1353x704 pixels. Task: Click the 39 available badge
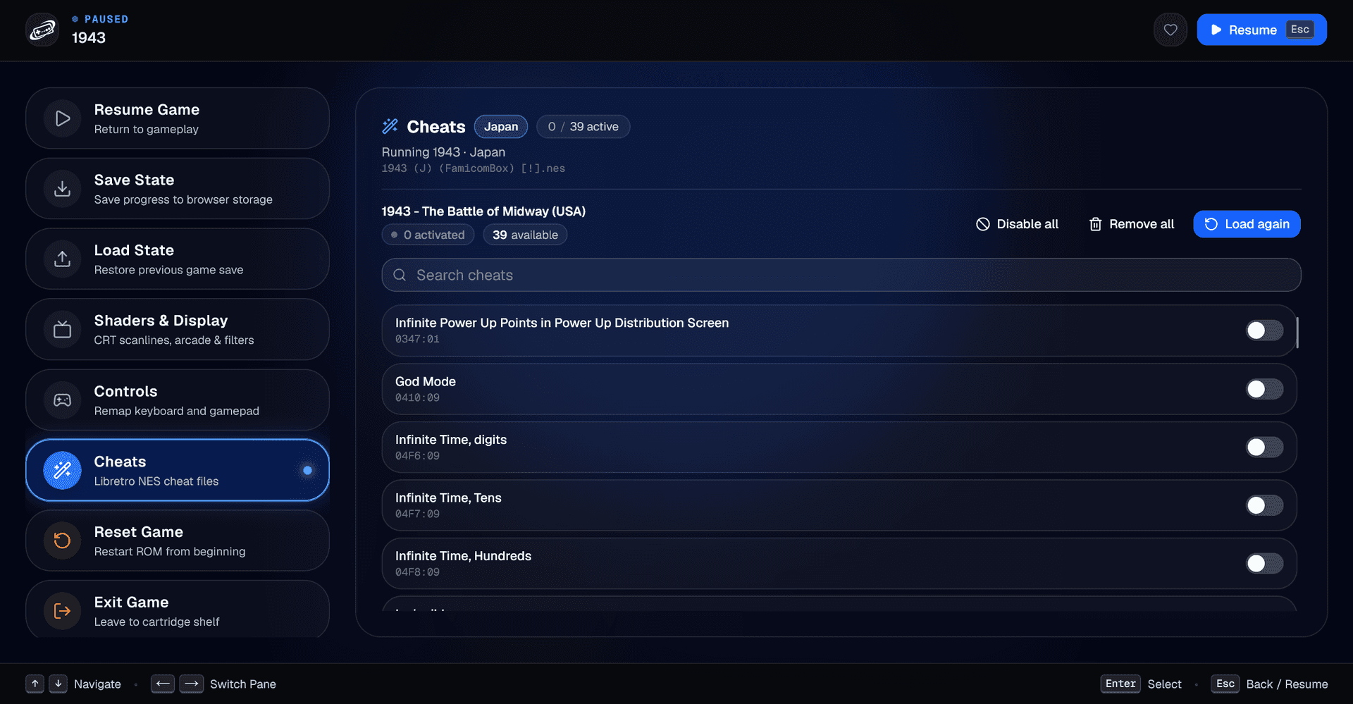525,235
